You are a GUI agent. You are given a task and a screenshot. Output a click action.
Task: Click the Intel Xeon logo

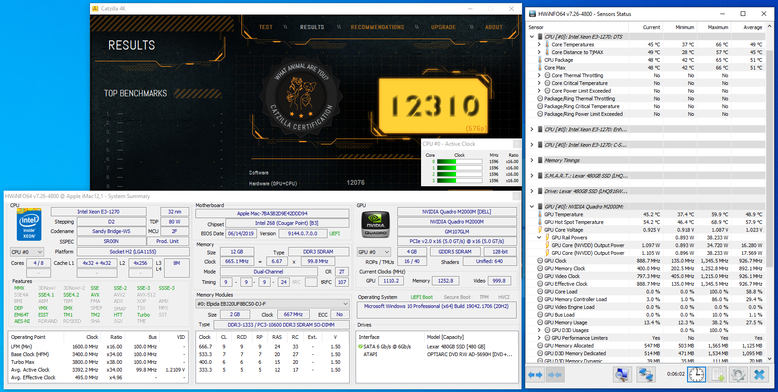coord(29,223)
